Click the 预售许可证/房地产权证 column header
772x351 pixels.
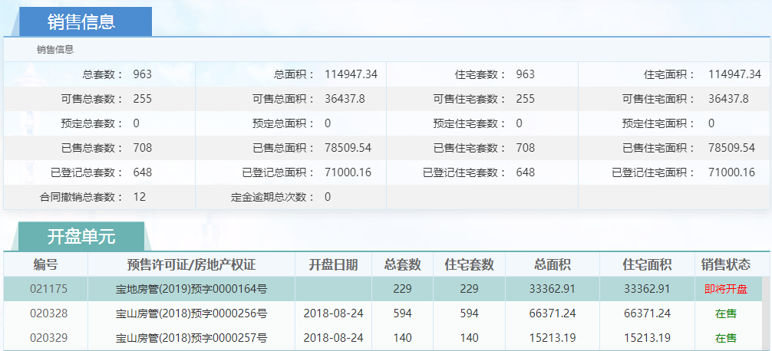(x=191, y=264)
